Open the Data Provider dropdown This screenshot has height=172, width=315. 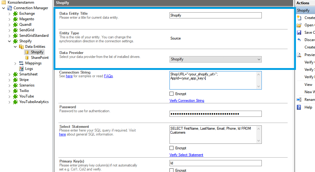pyautogui.click(x=216, y=59)
